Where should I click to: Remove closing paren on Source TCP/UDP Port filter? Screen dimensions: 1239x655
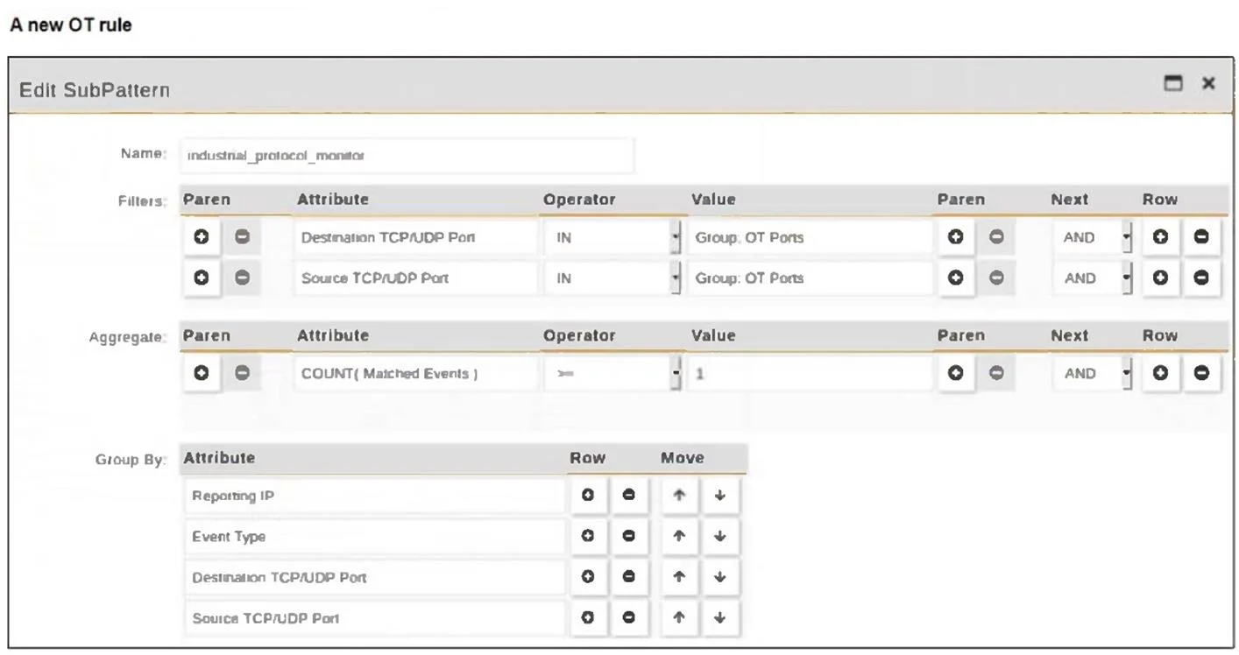(996, 278)
